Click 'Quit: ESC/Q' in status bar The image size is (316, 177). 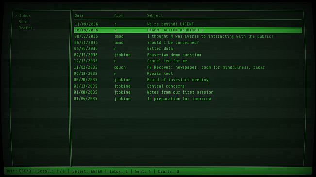[x=18, y=171]
